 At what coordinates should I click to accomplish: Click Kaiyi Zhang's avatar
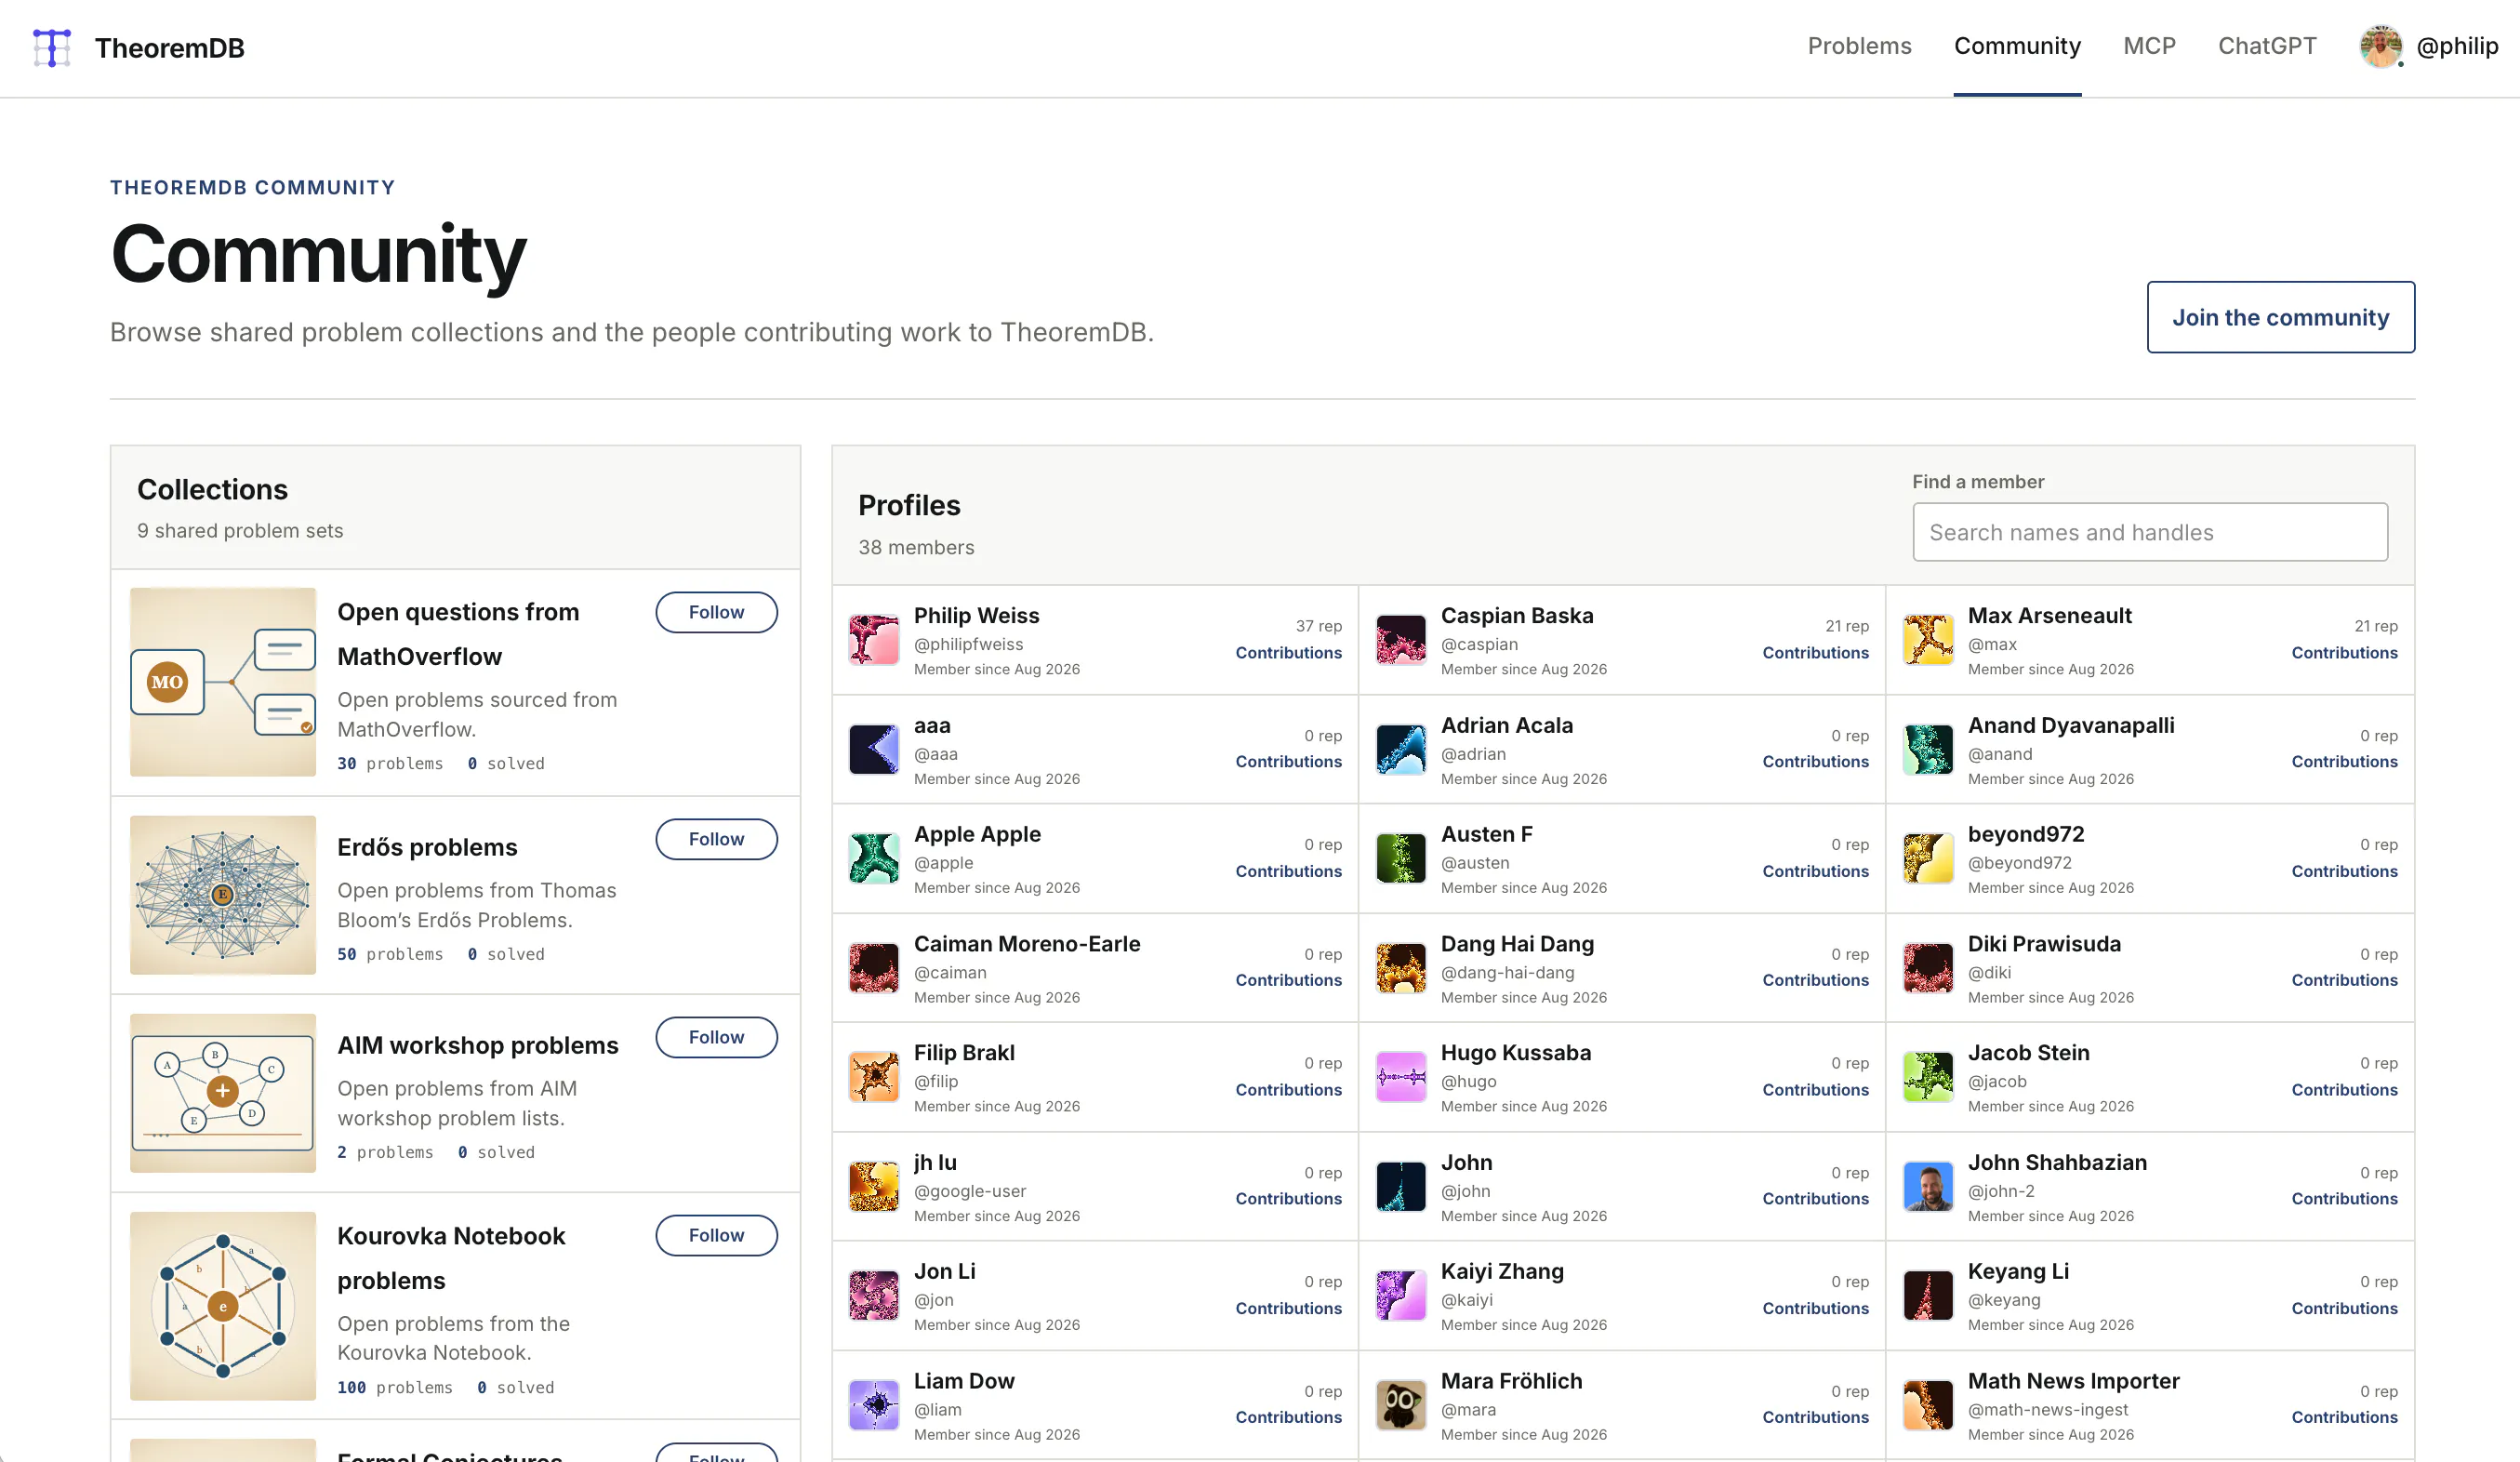[x=1400, y=1296]
